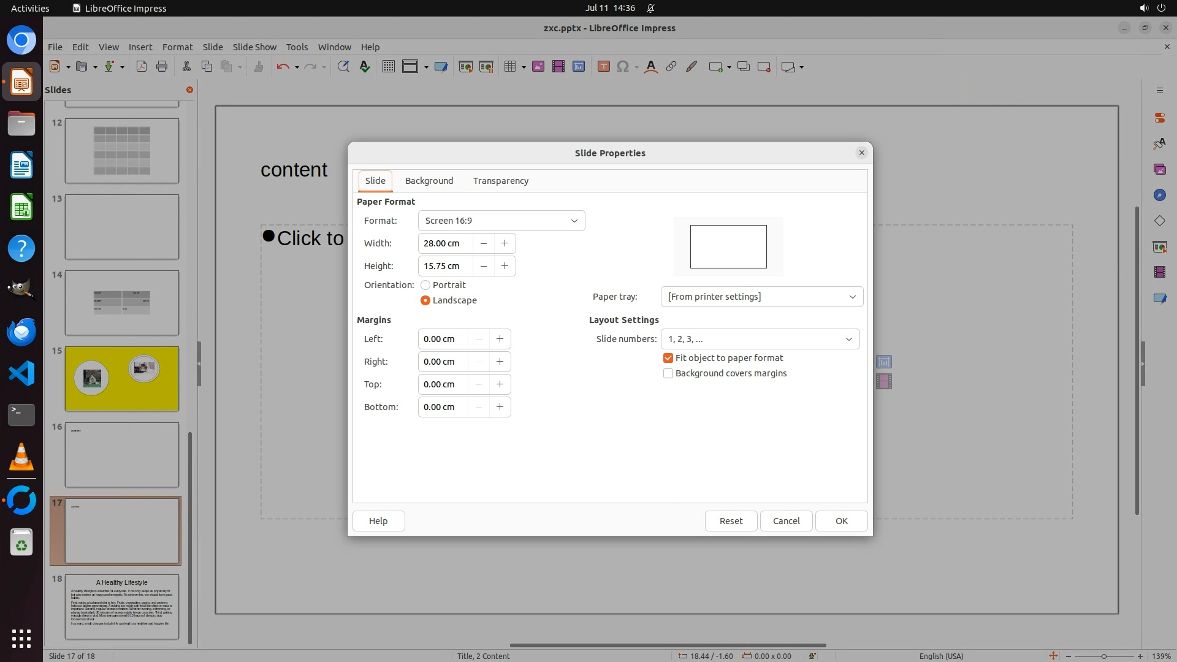This screenshot has height=662, width=1177.
Task: Launch Thunderbird from the dock
Action: [21, 332]
